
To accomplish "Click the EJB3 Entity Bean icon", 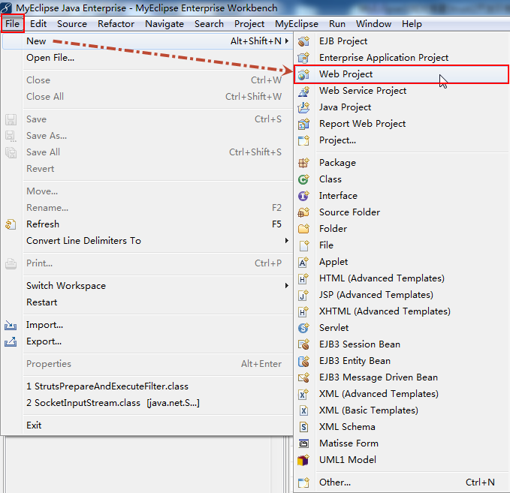I will click(303, 361).
